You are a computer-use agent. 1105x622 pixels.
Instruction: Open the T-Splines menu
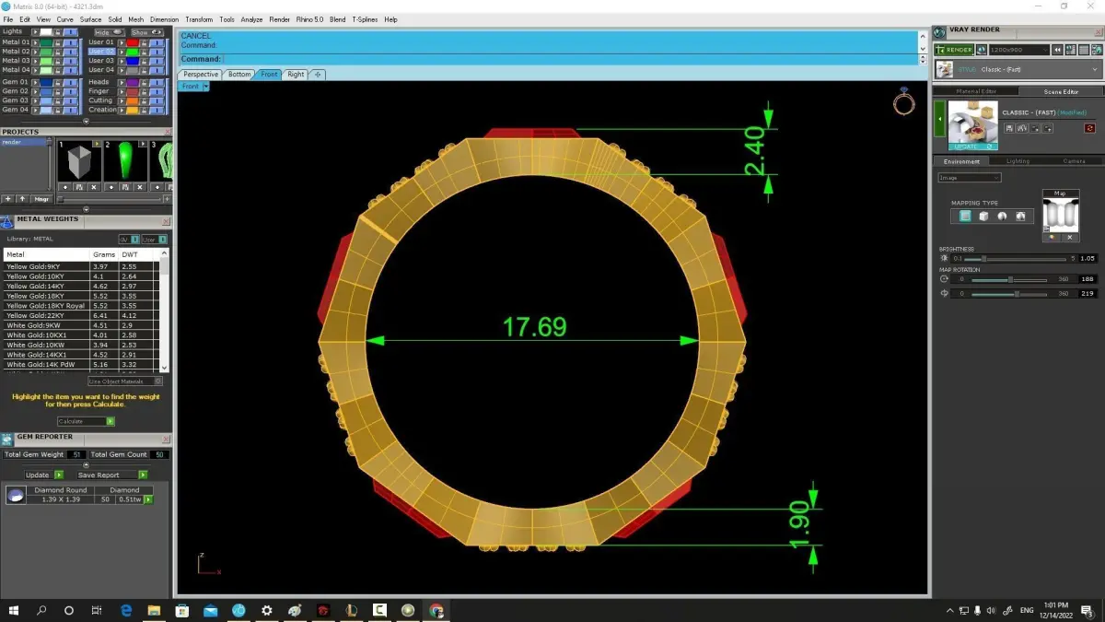(366, 19)
